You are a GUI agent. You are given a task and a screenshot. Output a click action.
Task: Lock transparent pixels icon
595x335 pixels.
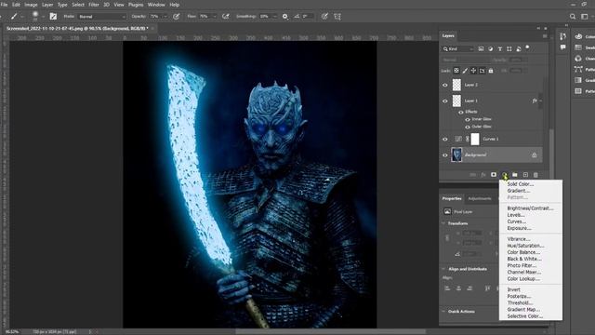[456, 71]
